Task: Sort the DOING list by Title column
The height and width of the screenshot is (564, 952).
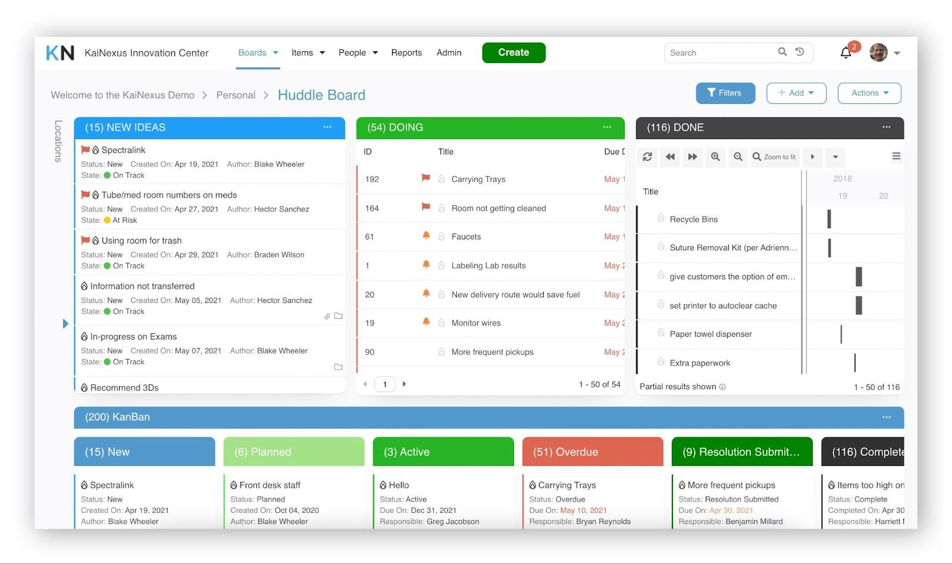Action: point(446,152)
